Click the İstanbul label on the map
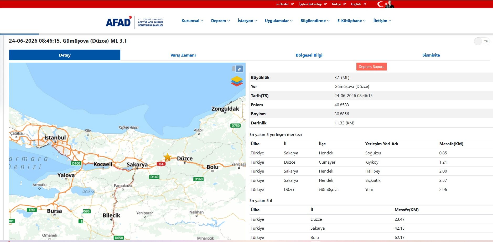The height and width of the screenshot is (242, 493). point(55,138)
